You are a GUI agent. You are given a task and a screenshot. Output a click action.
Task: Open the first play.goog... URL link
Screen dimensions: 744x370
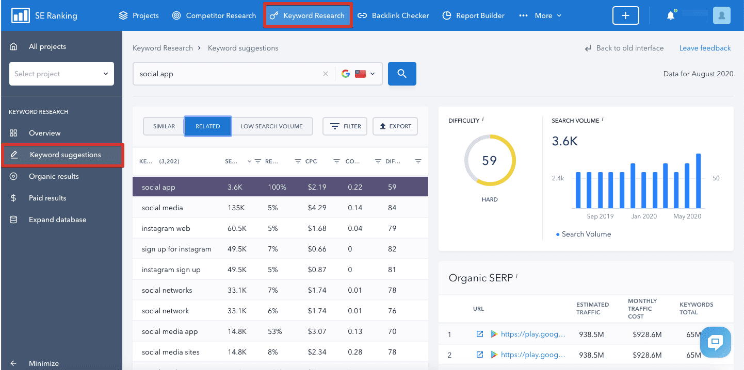(533, 334)
